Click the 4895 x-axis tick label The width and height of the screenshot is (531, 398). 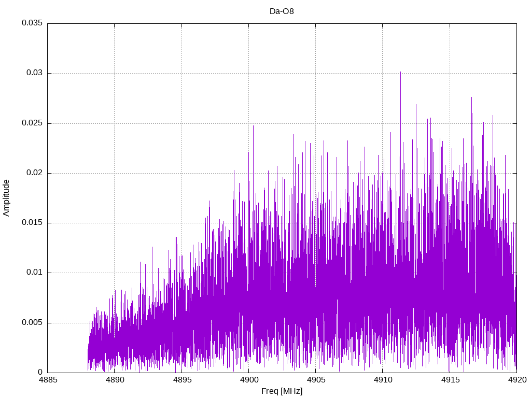(182, 380)
